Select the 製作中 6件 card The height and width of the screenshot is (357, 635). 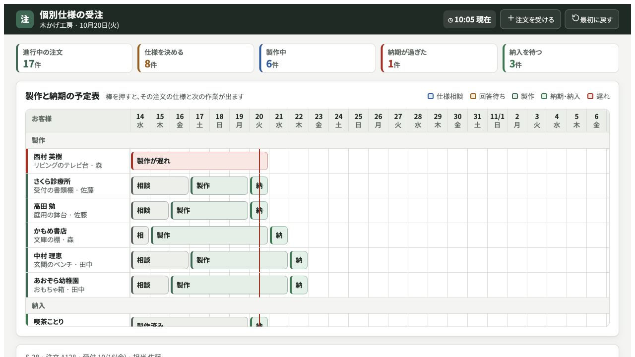[317, 58]
